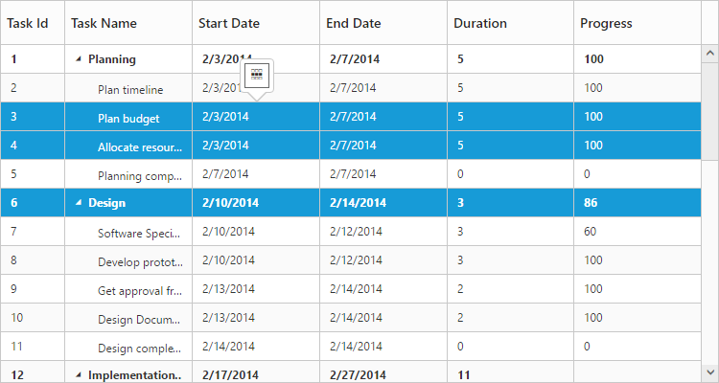The image size is (719, 383).
Task: Collapse the Planning task group
Action: coord(79,59)
